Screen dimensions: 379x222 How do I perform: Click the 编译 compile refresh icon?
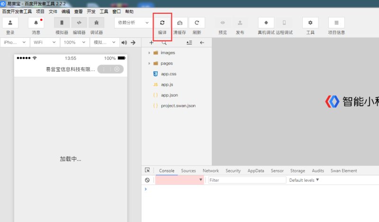(162, 23)
